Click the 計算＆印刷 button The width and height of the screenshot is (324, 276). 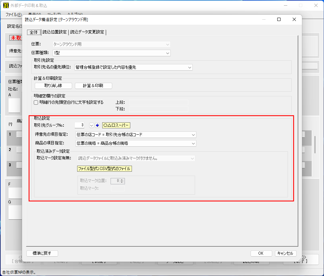tap(93, 86)
